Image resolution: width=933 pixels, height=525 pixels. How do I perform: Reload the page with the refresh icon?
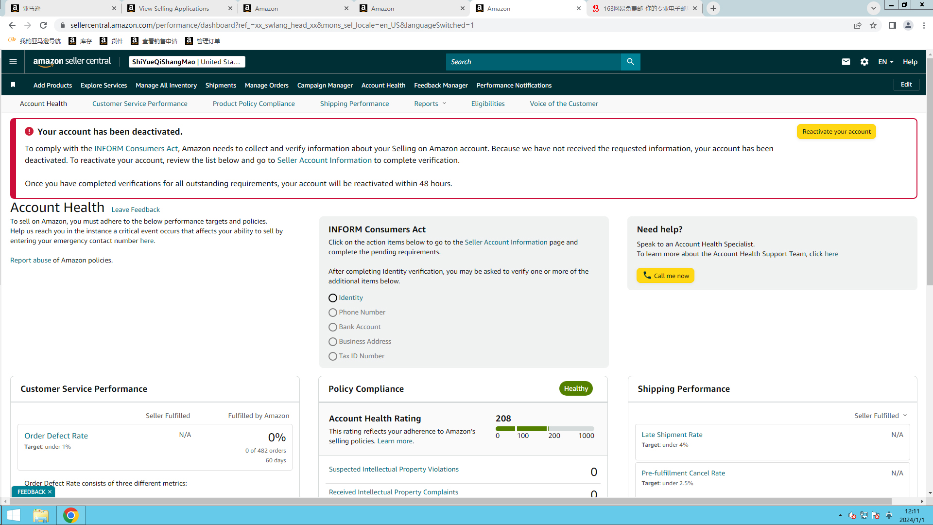[43, 25]
